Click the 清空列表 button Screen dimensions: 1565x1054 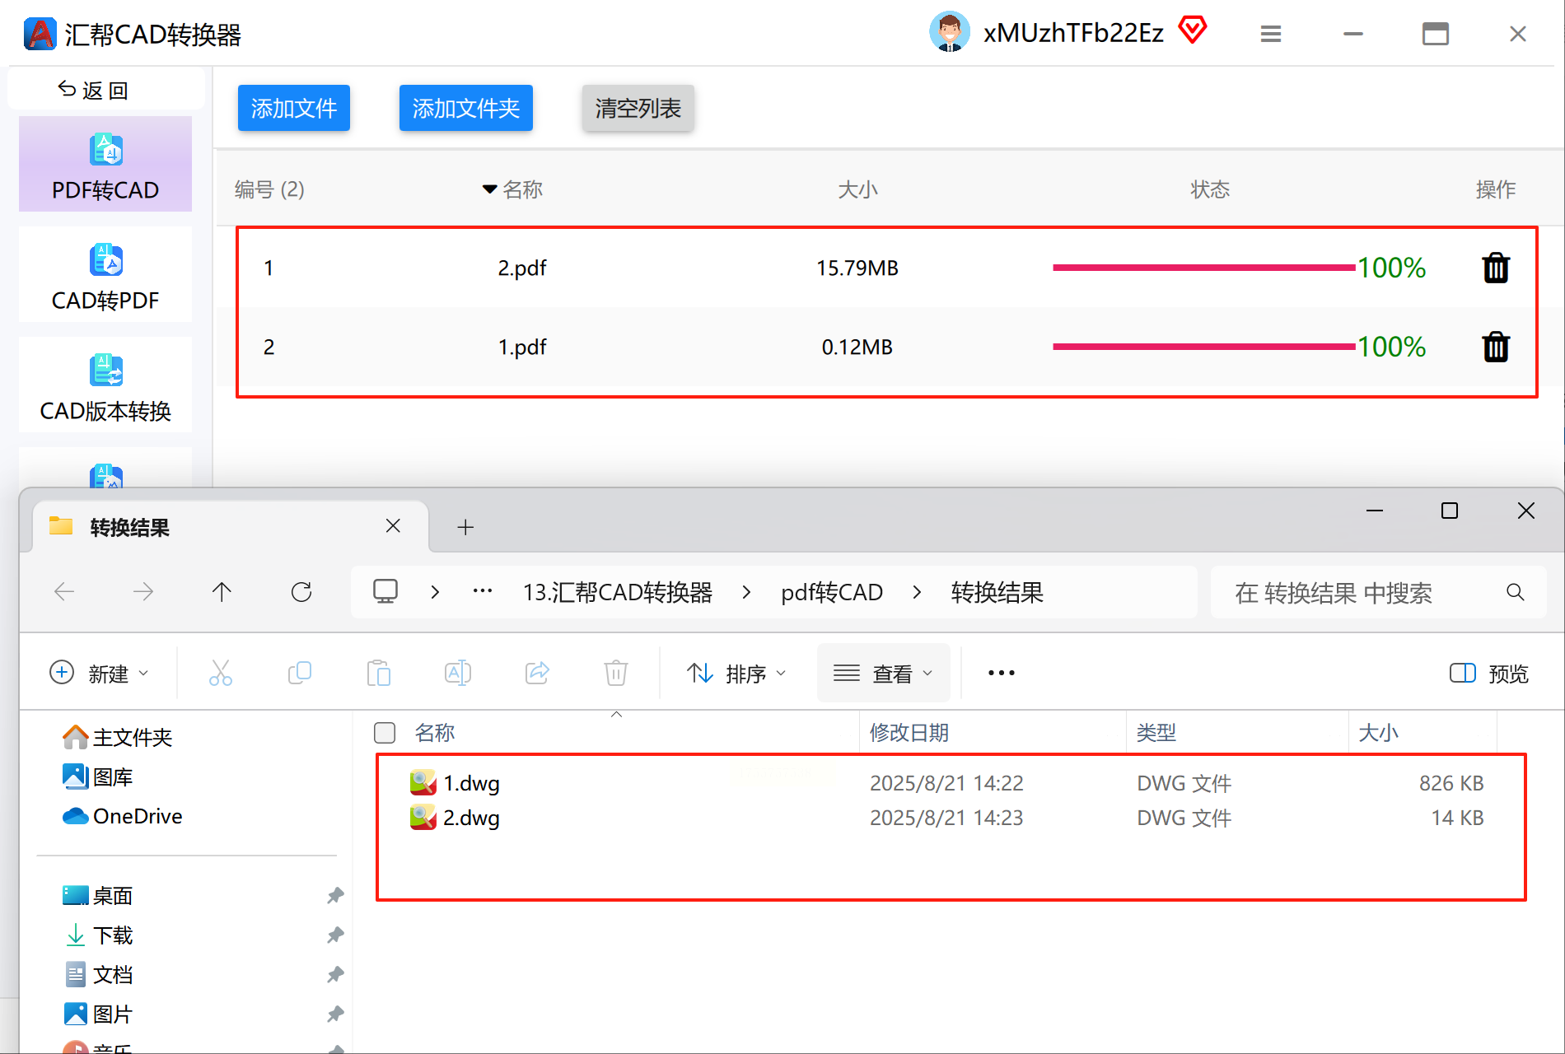638,108
